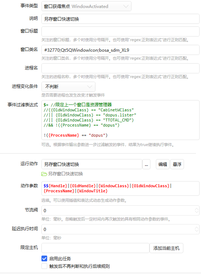Click the 另存窗口快速切换 action link
The width and height of the screenshot is (201, 274).
[x=65, y=174]
